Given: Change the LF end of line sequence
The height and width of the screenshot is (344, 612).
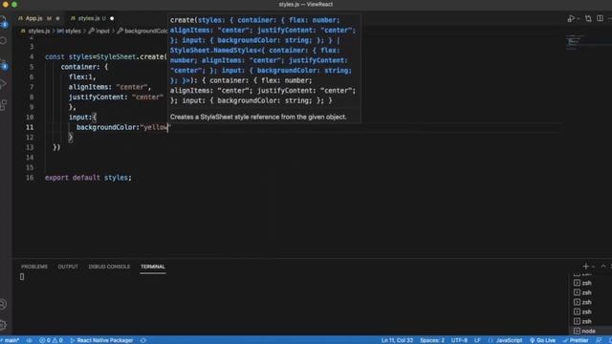Looking at the screenshot, I should click(x=477, y=340).
